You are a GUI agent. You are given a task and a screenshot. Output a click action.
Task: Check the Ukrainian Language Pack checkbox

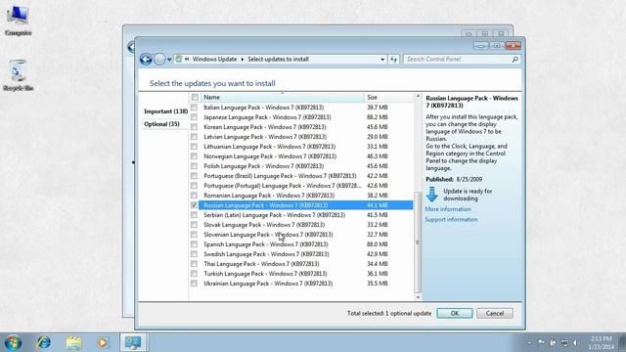pos(194,284)
